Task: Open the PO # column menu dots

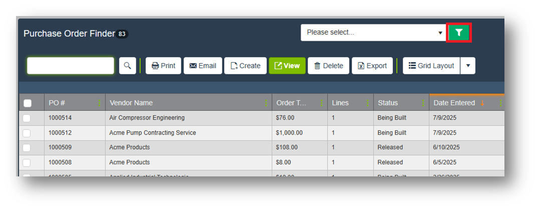Action: pos(99,103)
